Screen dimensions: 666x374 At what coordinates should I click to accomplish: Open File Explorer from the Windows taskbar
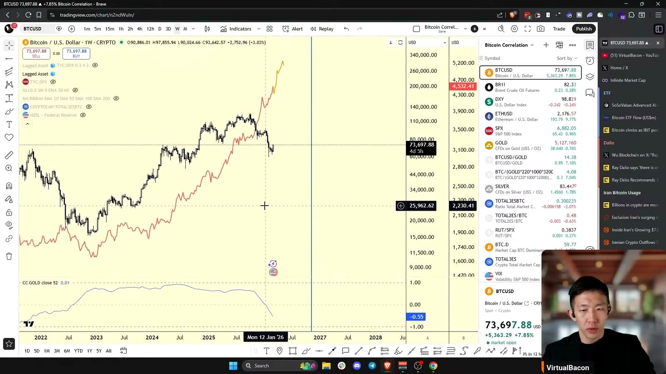(326, 366)
